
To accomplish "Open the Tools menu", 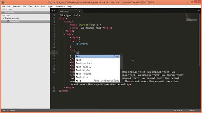I will click(43, 6).
